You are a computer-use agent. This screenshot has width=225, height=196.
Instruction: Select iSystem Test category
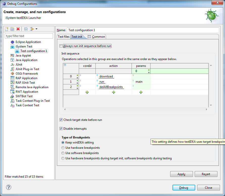[x=24, y=46]
